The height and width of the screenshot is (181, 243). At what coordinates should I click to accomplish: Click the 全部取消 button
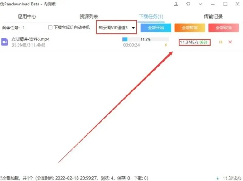pos(224,28)
